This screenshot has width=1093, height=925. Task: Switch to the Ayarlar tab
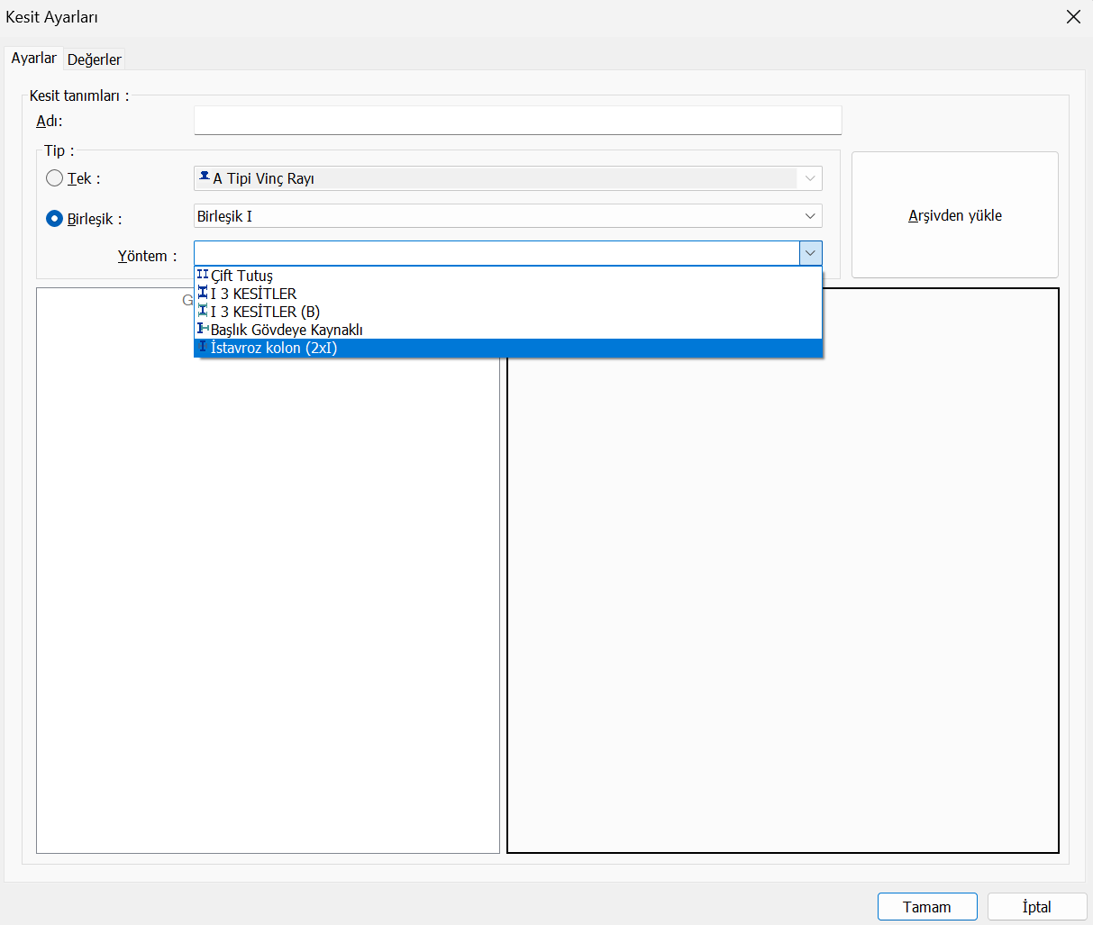click(33, 59)
